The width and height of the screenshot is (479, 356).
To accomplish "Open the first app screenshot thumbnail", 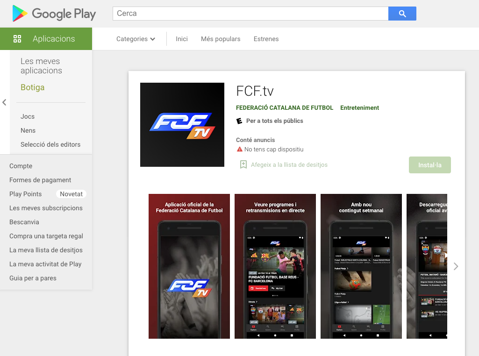I will (x=189, y=266).
